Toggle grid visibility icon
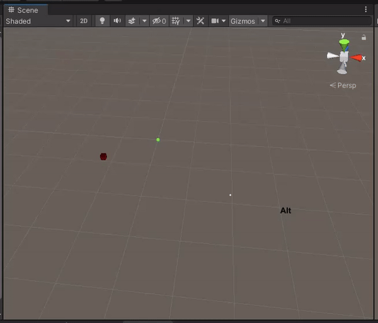The width and height of the screenshot is (378, 323). 176,21
